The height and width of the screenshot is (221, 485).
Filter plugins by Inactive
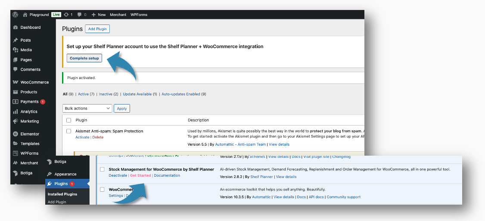[106, 94]
